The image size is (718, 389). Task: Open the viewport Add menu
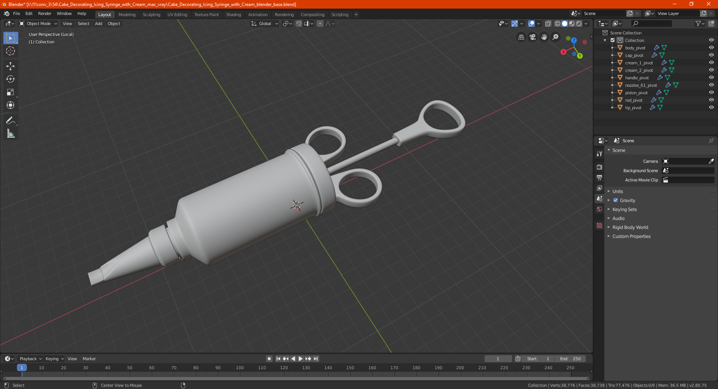tap(98, 24)
